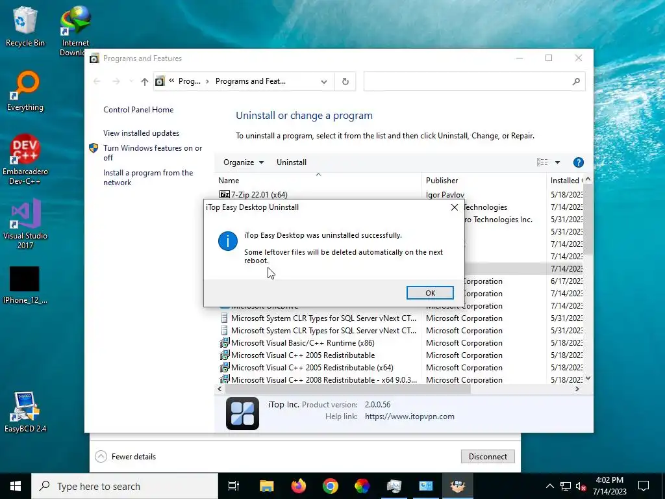The image size is (665, 499).
Task: Select the IPhone_12 file thumbnail on desktop
Action: [x=25, y=285]
